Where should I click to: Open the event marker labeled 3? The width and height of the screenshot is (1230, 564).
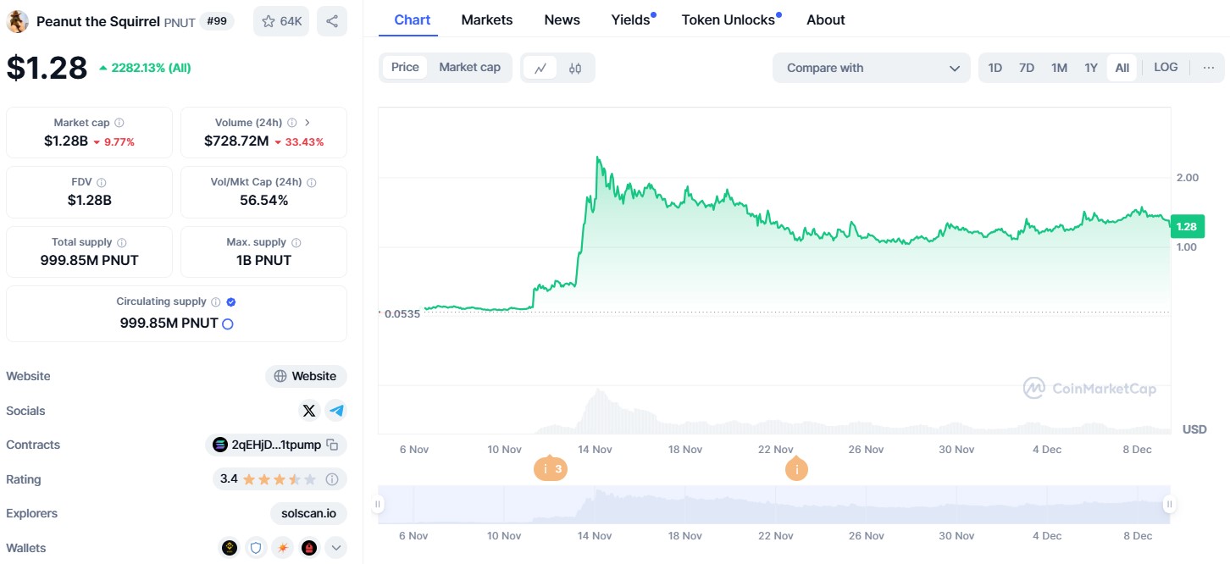tap(551, 468)
